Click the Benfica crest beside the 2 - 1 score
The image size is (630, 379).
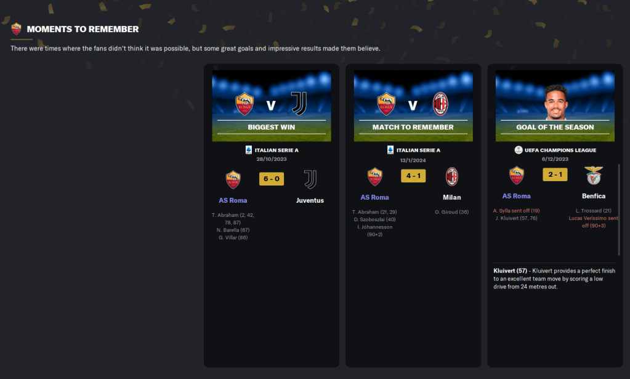pos(594,175)
